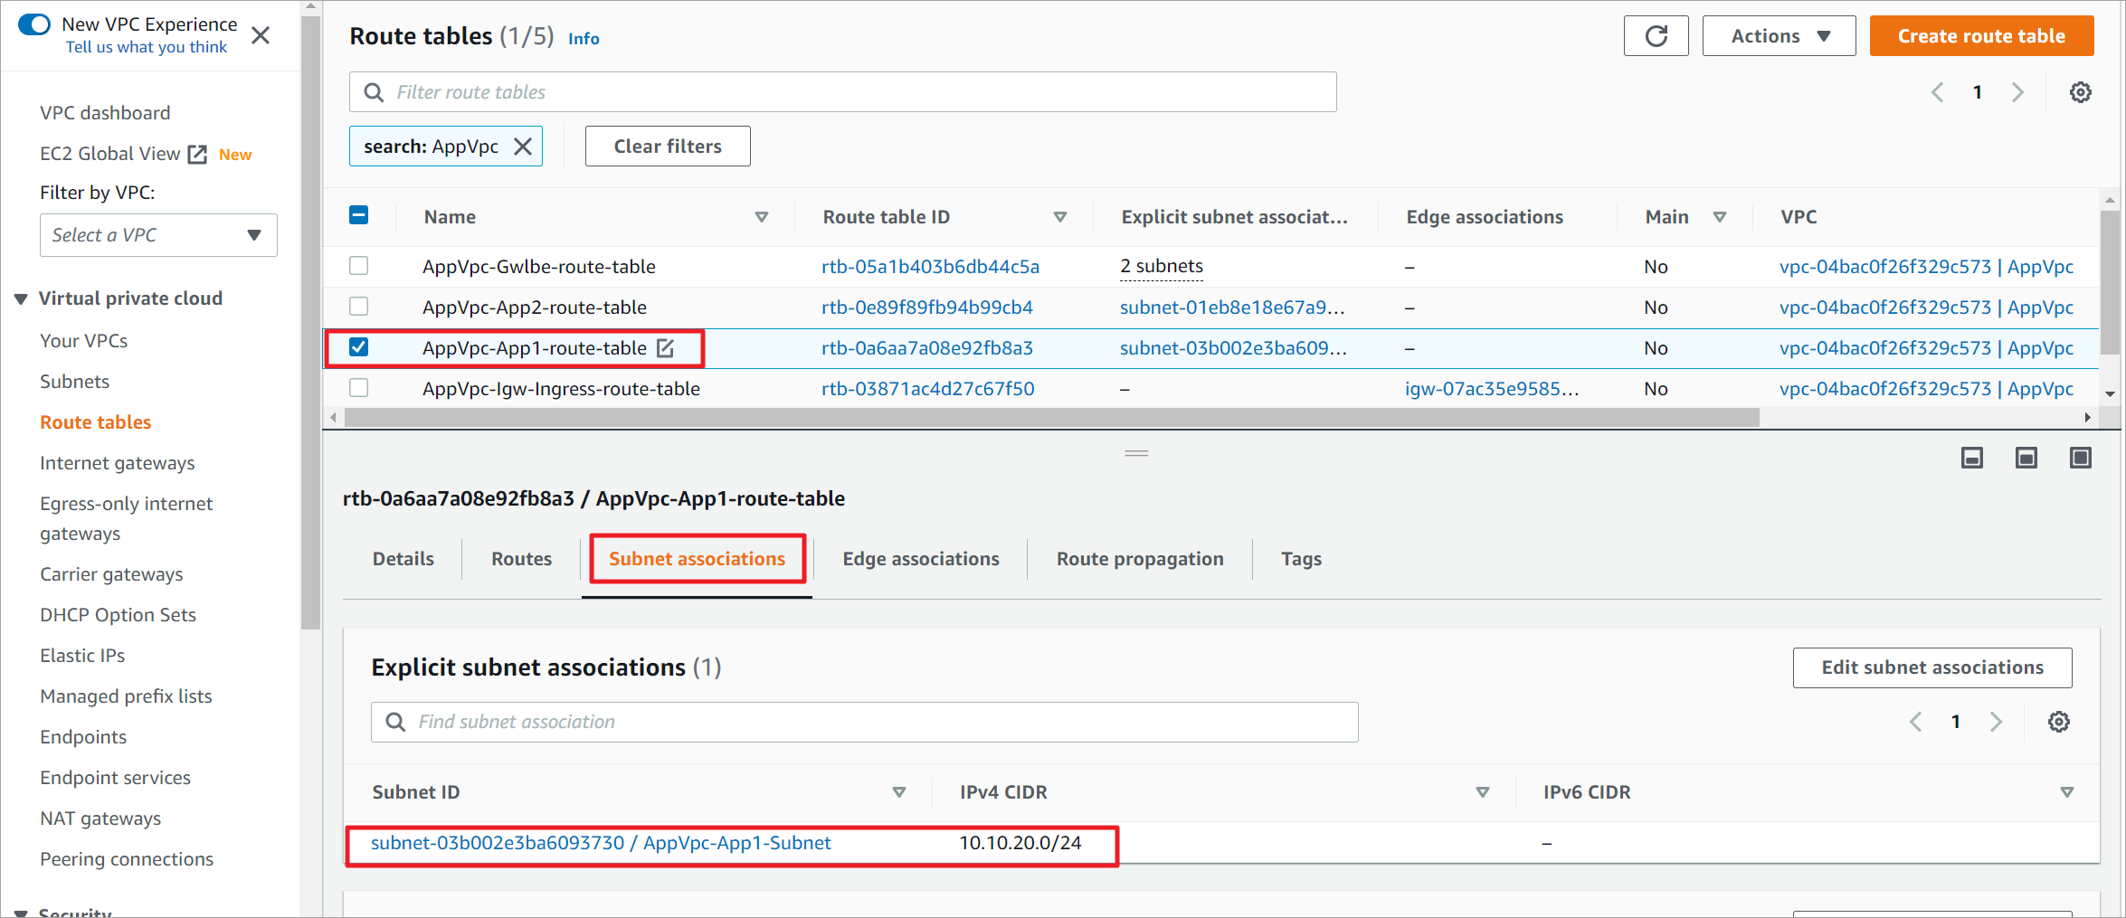
Task: Open route tables preferences gear icon
Action: tap(2080, 92)
